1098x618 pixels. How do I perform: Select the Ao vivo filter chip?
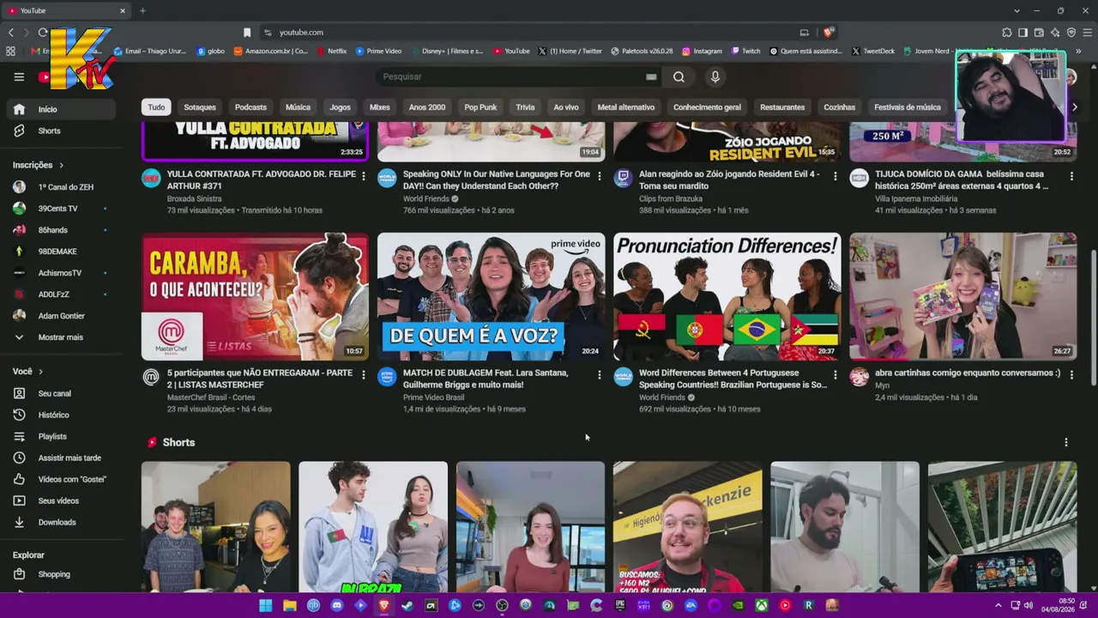pos(566,107)
